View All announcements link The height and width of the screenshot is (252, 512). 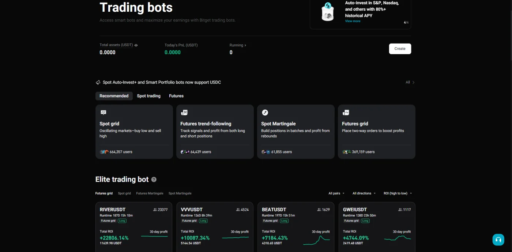410,82
